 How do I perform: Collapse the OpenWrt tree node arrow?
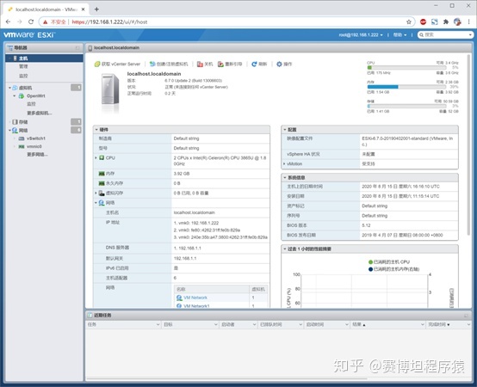(x=15, y=96)
